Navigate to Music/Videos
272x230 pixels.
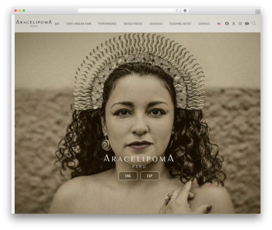pyautogui.click(x=133, y=24)
